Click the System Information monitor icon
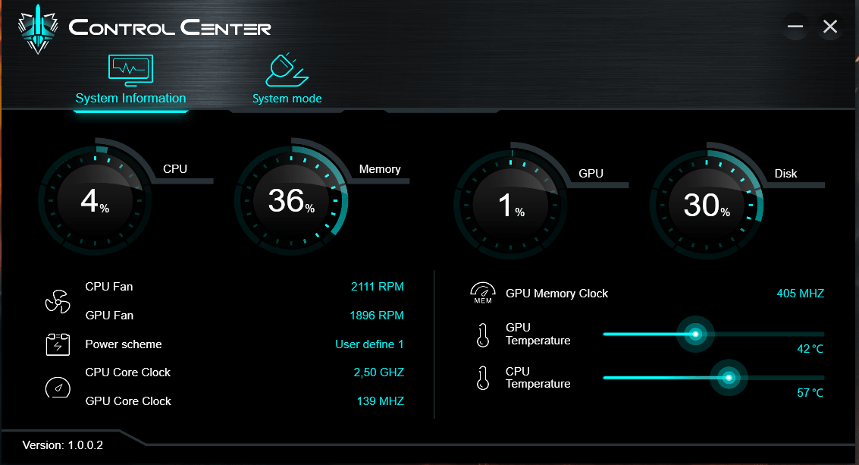859x465 pixels. click(130, 71)
